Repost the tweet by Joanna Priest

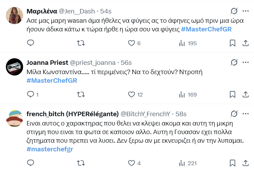tap(81, 94)
